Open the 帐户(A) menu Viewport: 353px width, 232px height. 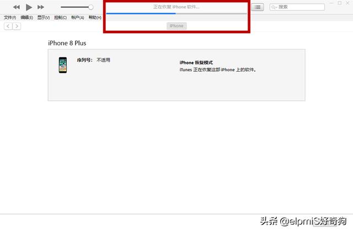click(77, 18)
